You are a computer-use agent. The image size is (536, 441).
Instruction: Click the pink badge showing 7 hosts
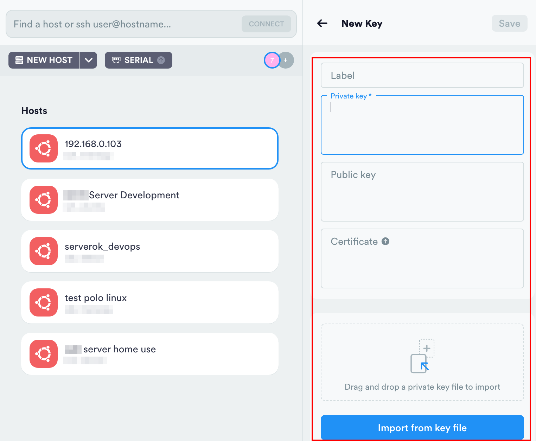(272, 60)
